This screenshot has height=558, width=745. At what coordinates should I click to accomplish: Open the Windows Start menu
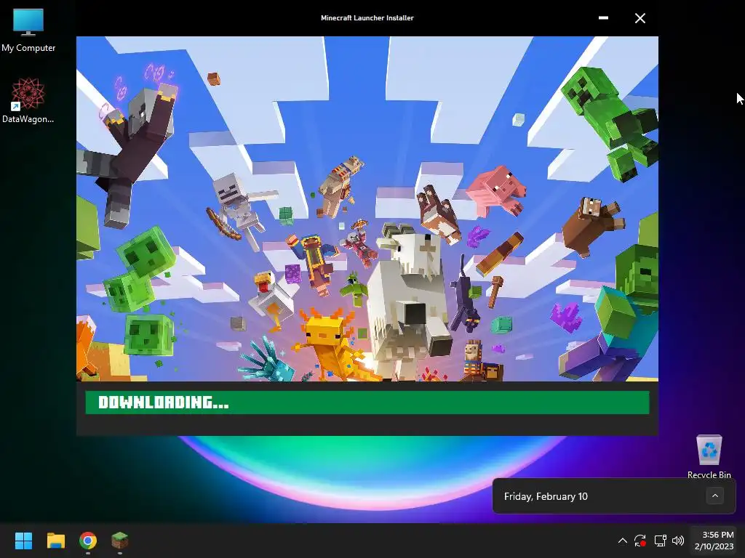(x=23, y=541)
